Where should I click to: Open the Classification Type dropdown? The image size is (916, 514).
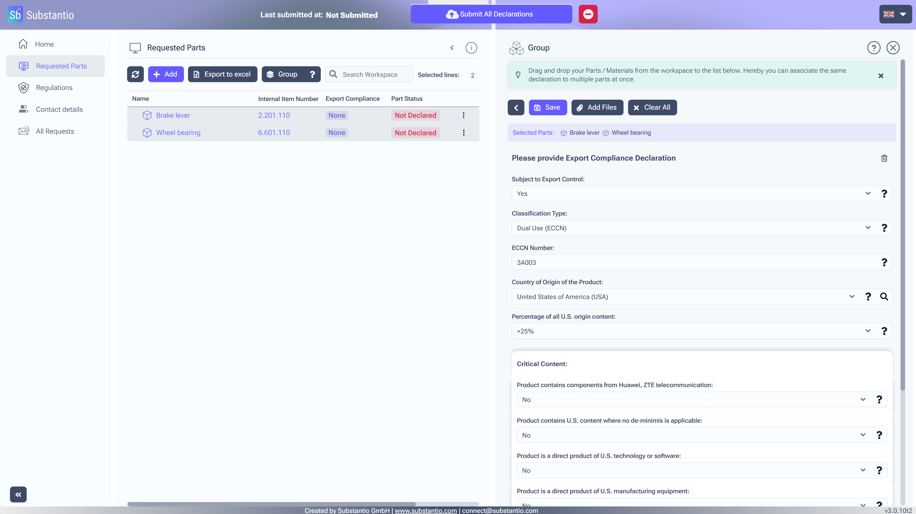(690, 228)
